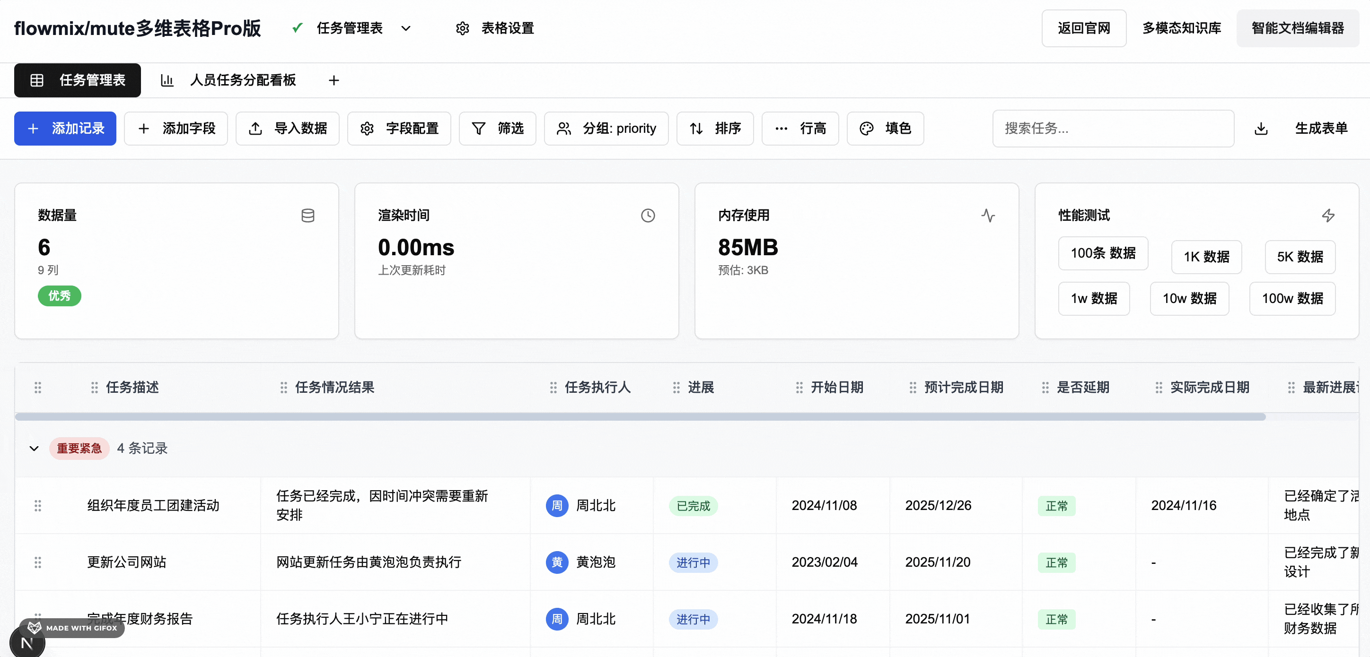This screenshot has width=1370, height=657.
Task: Switch to the 任务管理表 view tab
Action: point(77,80)
